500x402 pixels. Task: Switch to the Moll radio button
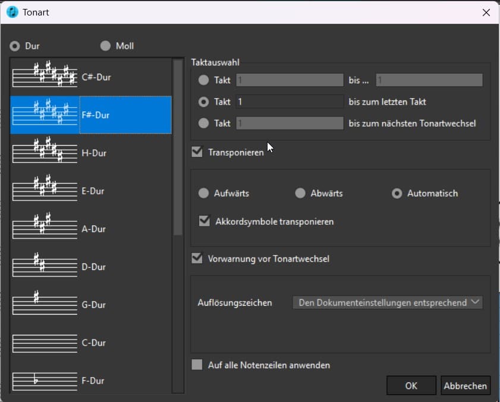[106, 46]
